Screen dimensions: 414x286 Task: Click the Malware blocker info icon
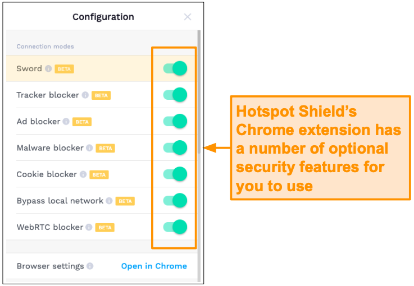89,148
